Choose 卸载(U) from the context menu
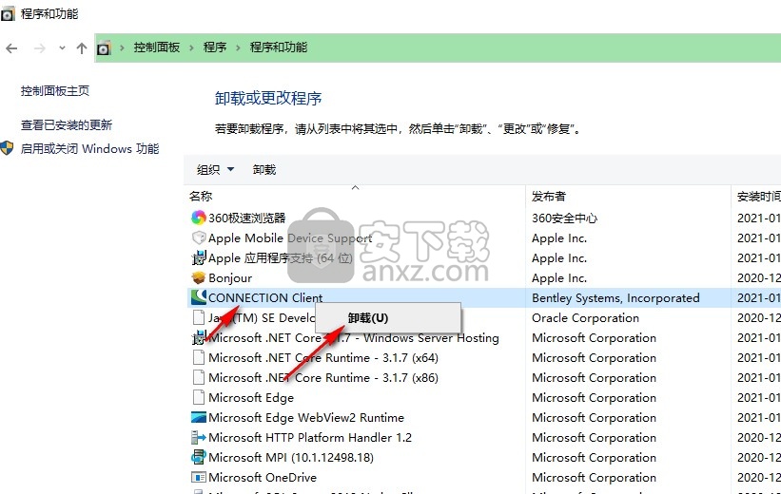 point(367,318)
